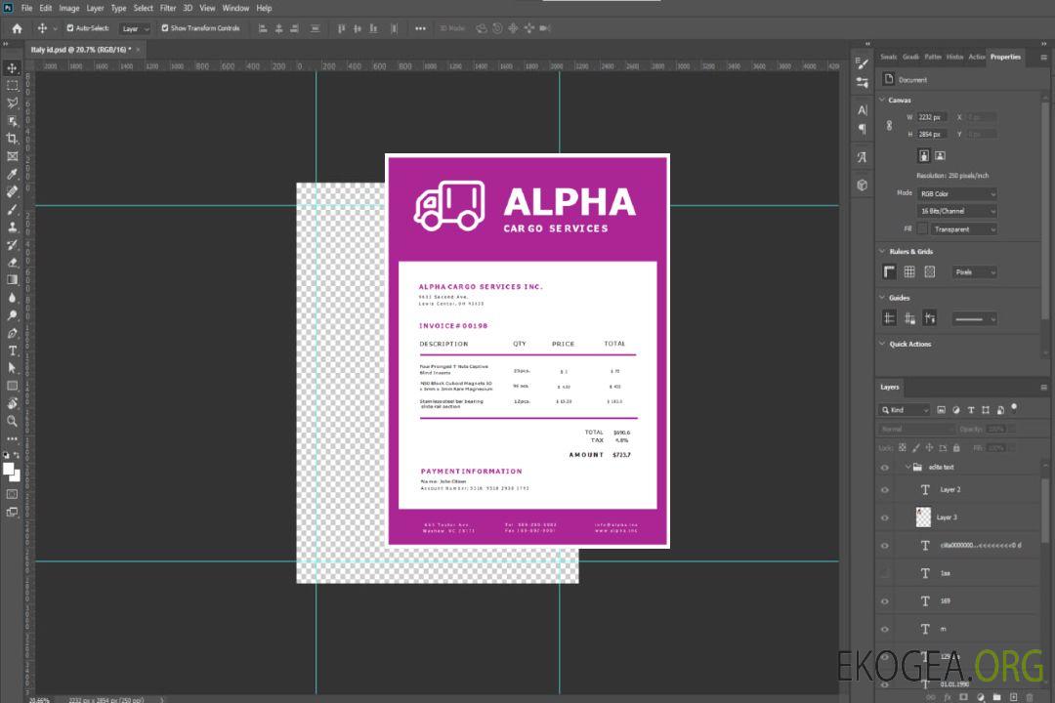This screenshot has width=1055, height=703.
Task: Select the Move tool
Action: (x=12, y=68)
